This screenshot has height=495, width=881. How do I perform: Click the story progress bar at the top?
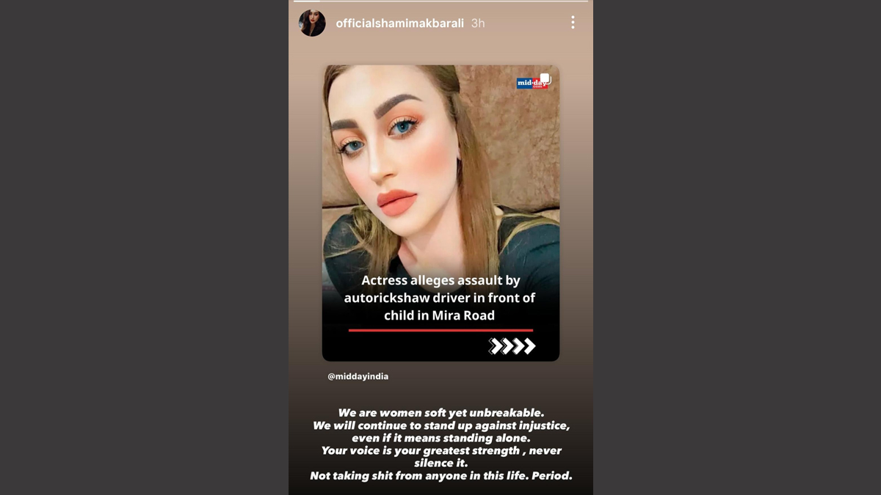(440, 1)
